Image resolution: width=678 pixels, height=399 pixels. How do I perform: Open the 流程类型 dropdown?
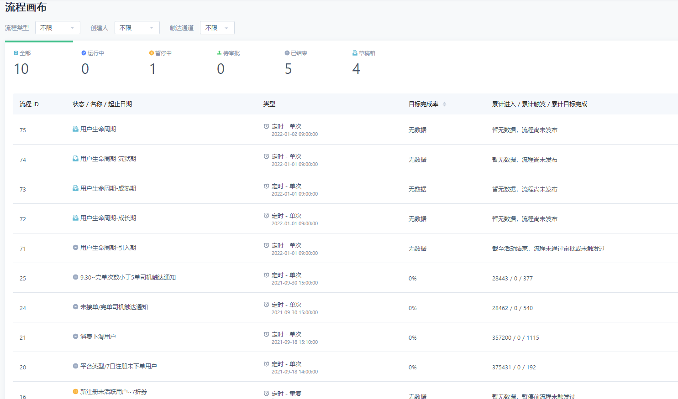tap(58, 28)
